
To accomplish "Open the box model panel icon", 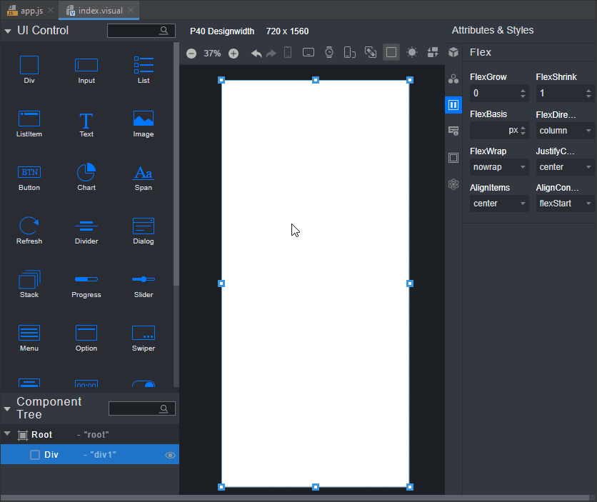I will coord(453,158).
